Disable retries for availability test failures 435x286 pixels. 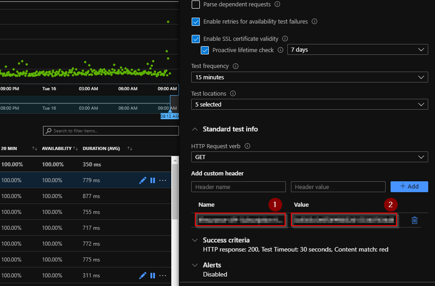point(196,21)
